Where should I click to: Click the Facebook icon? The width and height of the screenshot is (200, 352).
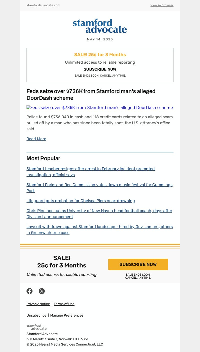point(29,291)
